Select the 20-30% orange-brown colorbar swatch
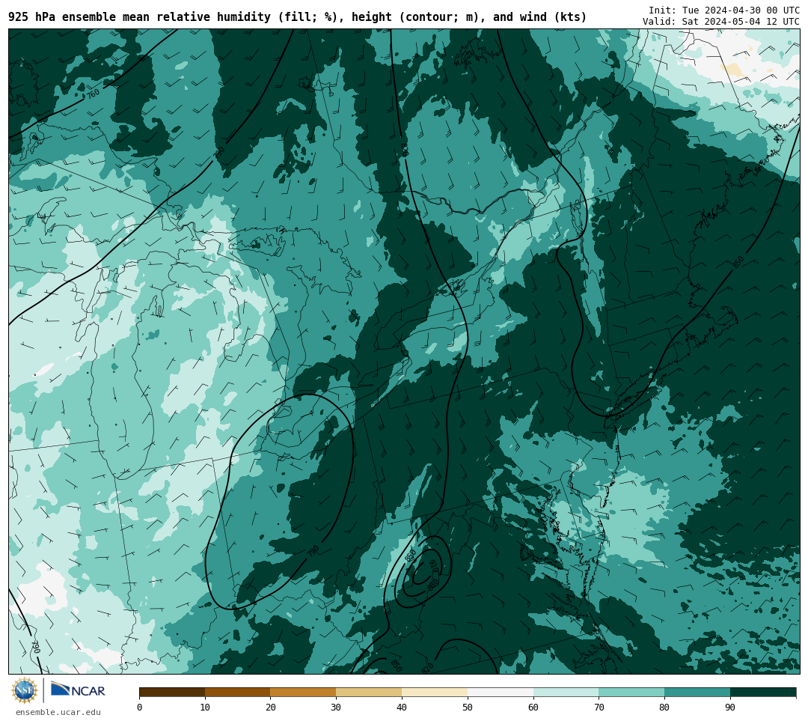Image resolution: width=808 pixels, height=721 pixels. click(303, 693)
